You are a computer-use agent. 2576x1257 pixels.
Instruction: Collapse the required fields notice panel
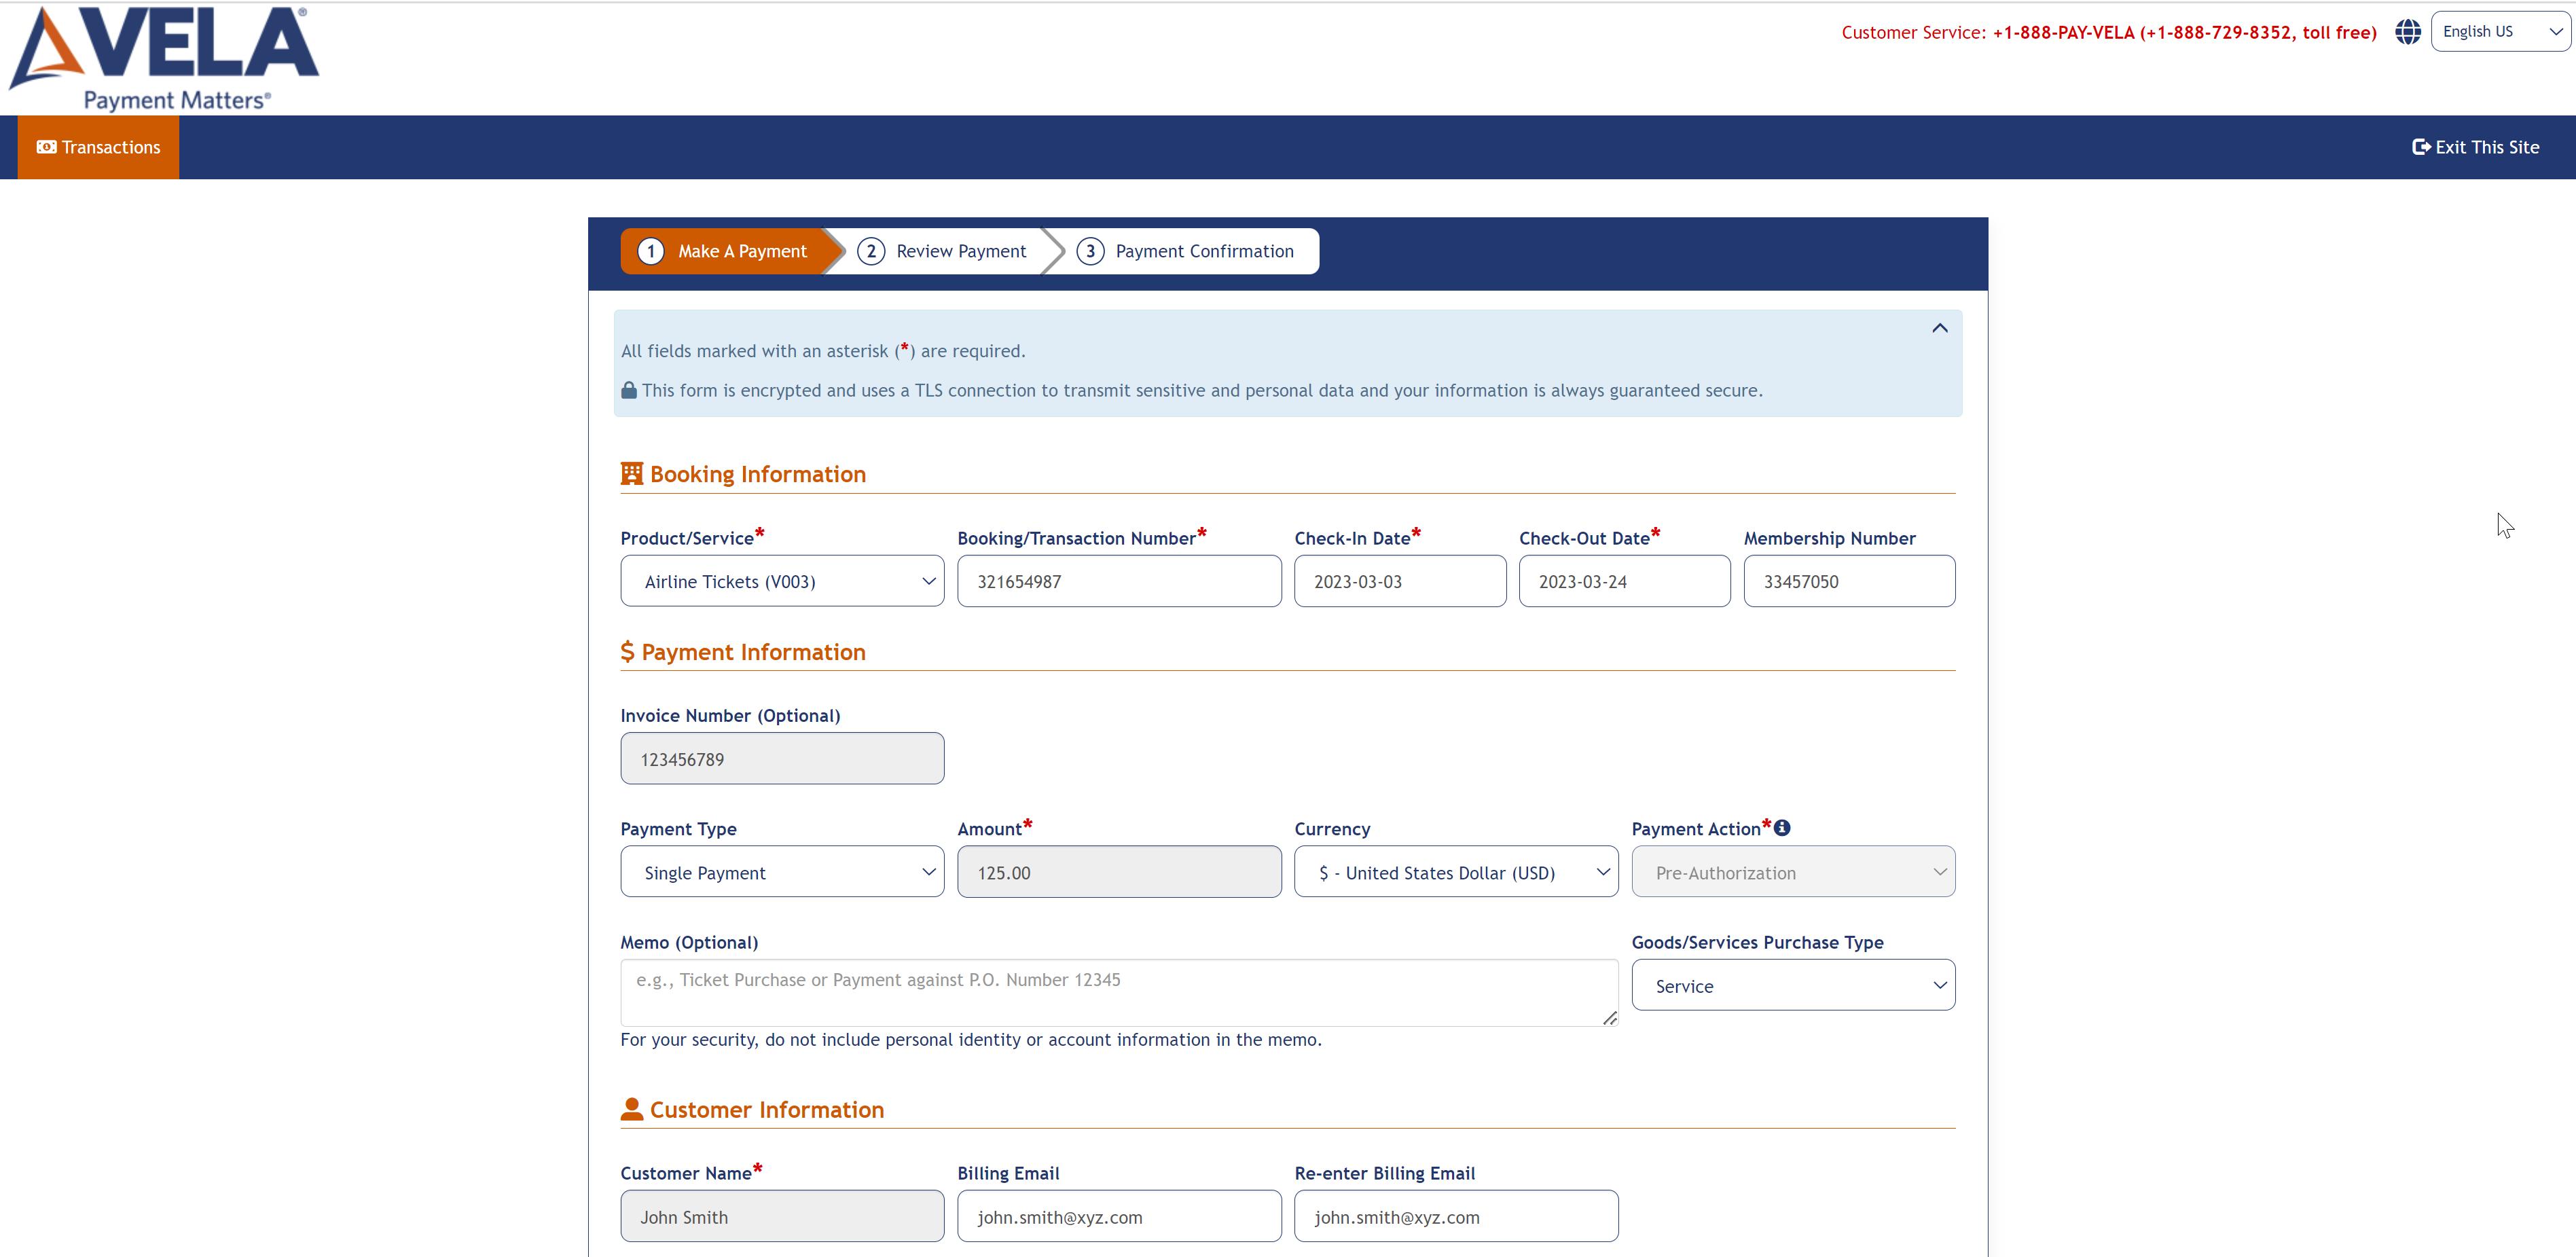coord(1939,327)
